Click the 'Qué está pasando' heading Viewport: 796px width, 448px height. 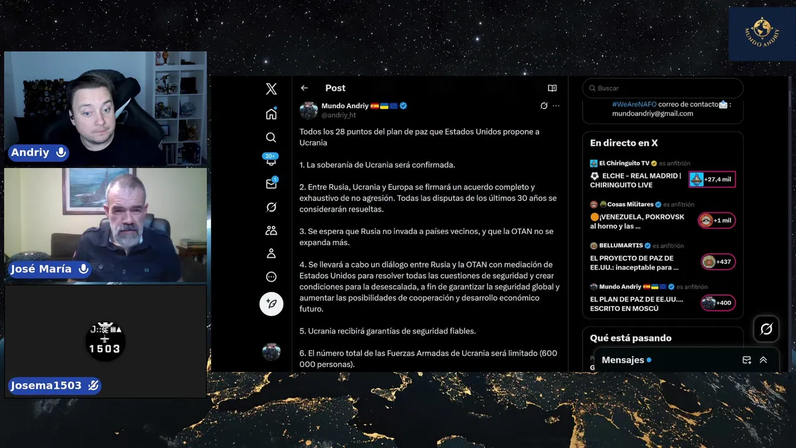click(x=631, y=338)
